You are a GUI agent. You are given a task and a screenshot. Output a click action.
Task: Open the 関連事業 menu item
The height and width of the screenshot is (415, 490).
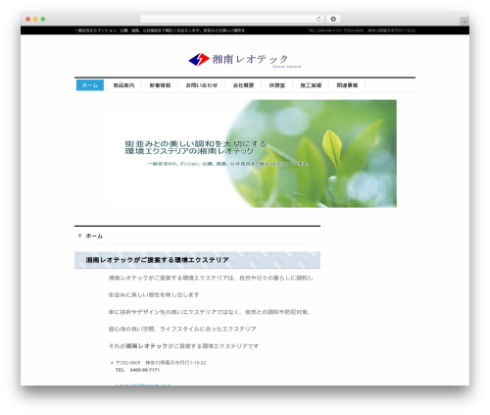click(x=347, y=85)
